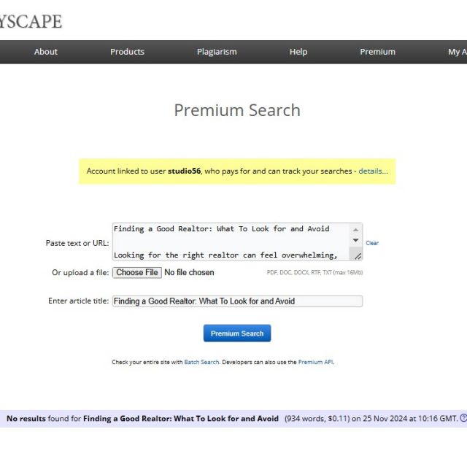Screen dimensions: 467x467
Task: Click the help icon in results bar
Action: (x=463, y=418)
